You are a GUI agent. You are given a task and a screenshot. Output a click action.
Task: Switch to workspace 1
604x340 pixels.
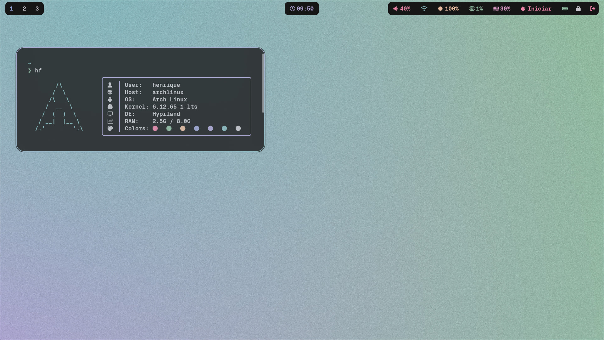[x=12, y=8]
